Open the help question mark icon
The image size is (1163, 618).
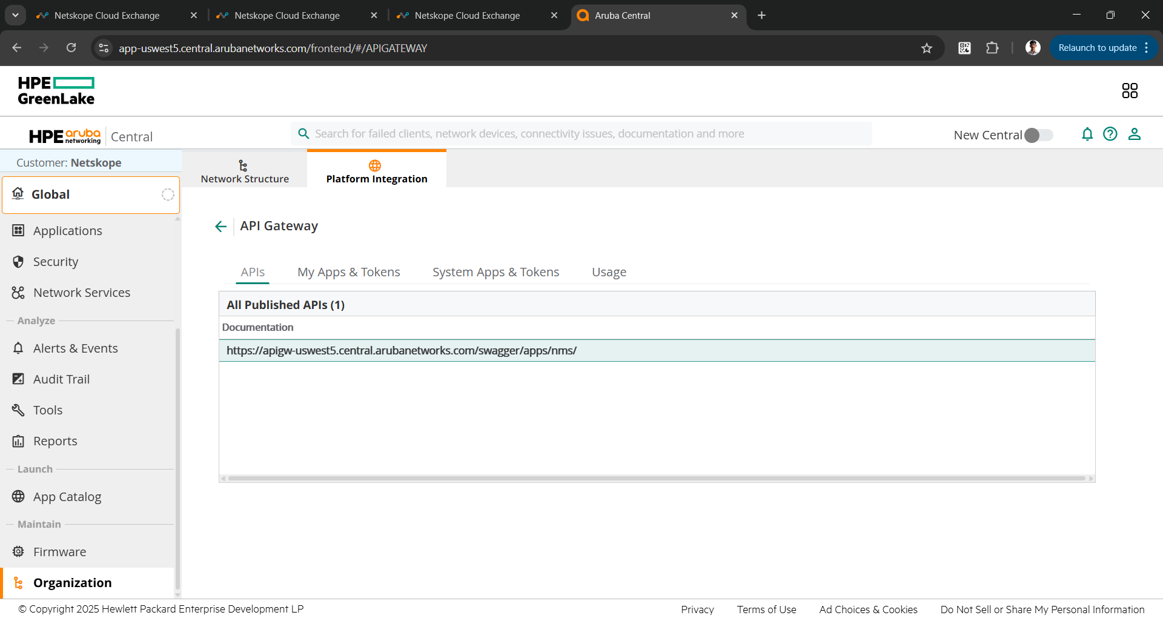click(x=1110, y=134)
